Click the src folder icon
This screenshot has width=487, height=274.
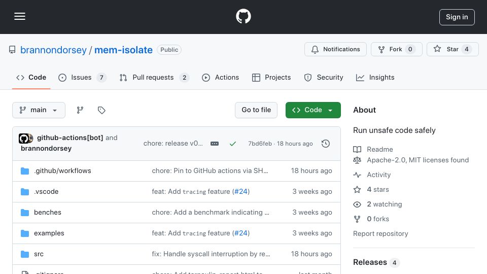25,254
